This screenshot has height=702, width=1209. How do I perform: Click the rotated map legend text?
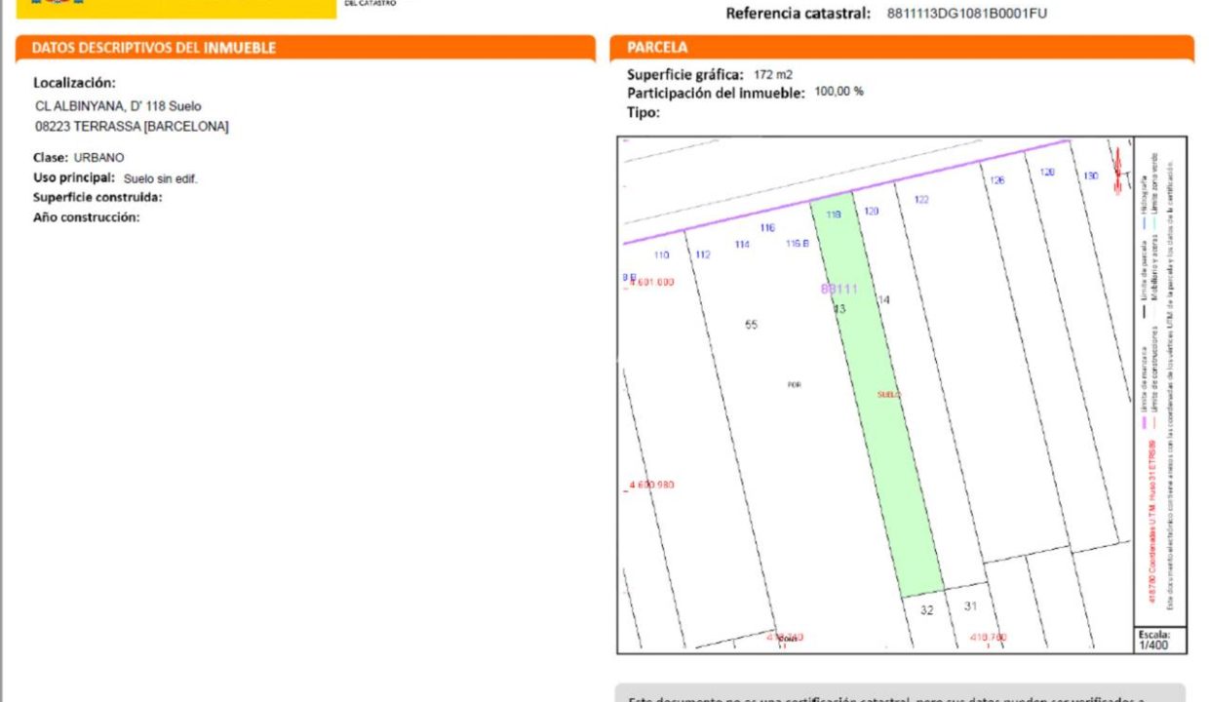pyautogui.click(x=1159, y=380)
